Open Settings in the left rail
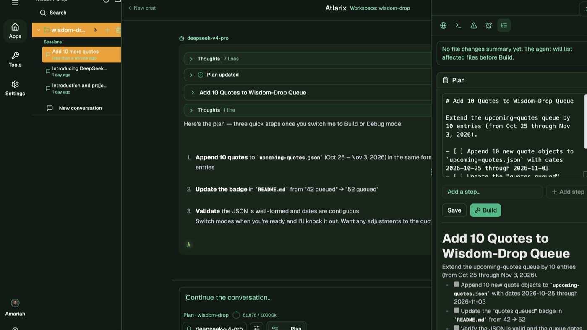This screenshot has height=330, width=587. pyautogui.click(x=15, y=88)
